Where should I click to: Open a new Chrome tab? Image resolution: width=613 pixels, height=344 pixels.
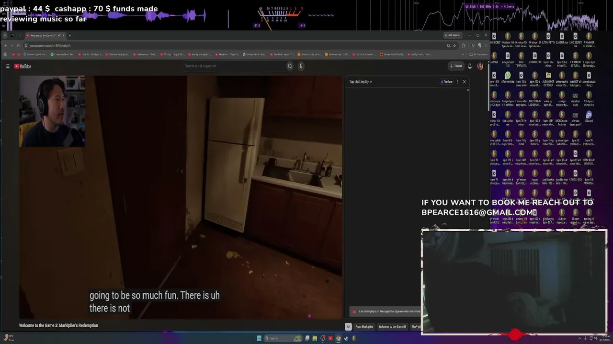point(69,35)
